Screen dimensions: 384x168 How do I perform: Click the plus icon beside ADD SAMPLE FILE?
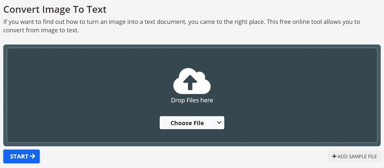[334, 156]
